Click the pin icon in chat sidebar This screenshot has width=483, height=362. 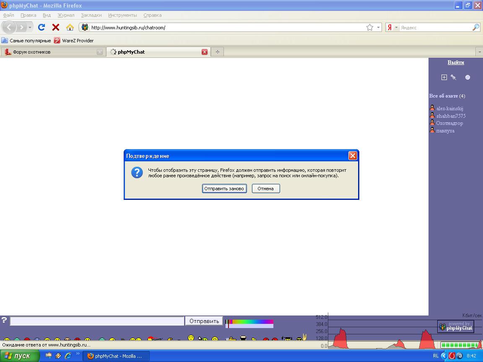click(x=453, y=77)
